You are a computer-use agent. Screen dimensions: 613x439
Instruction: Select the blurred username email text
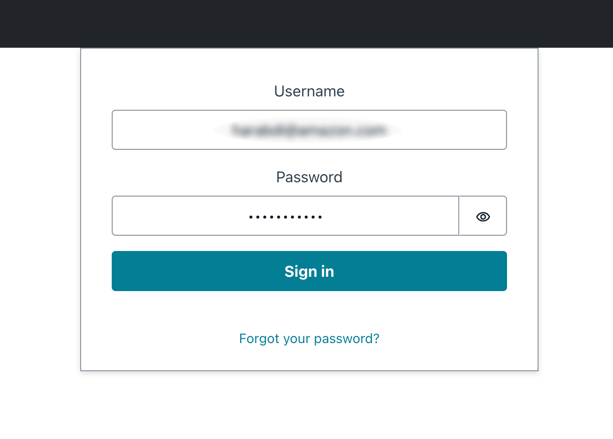click(309, 129)
